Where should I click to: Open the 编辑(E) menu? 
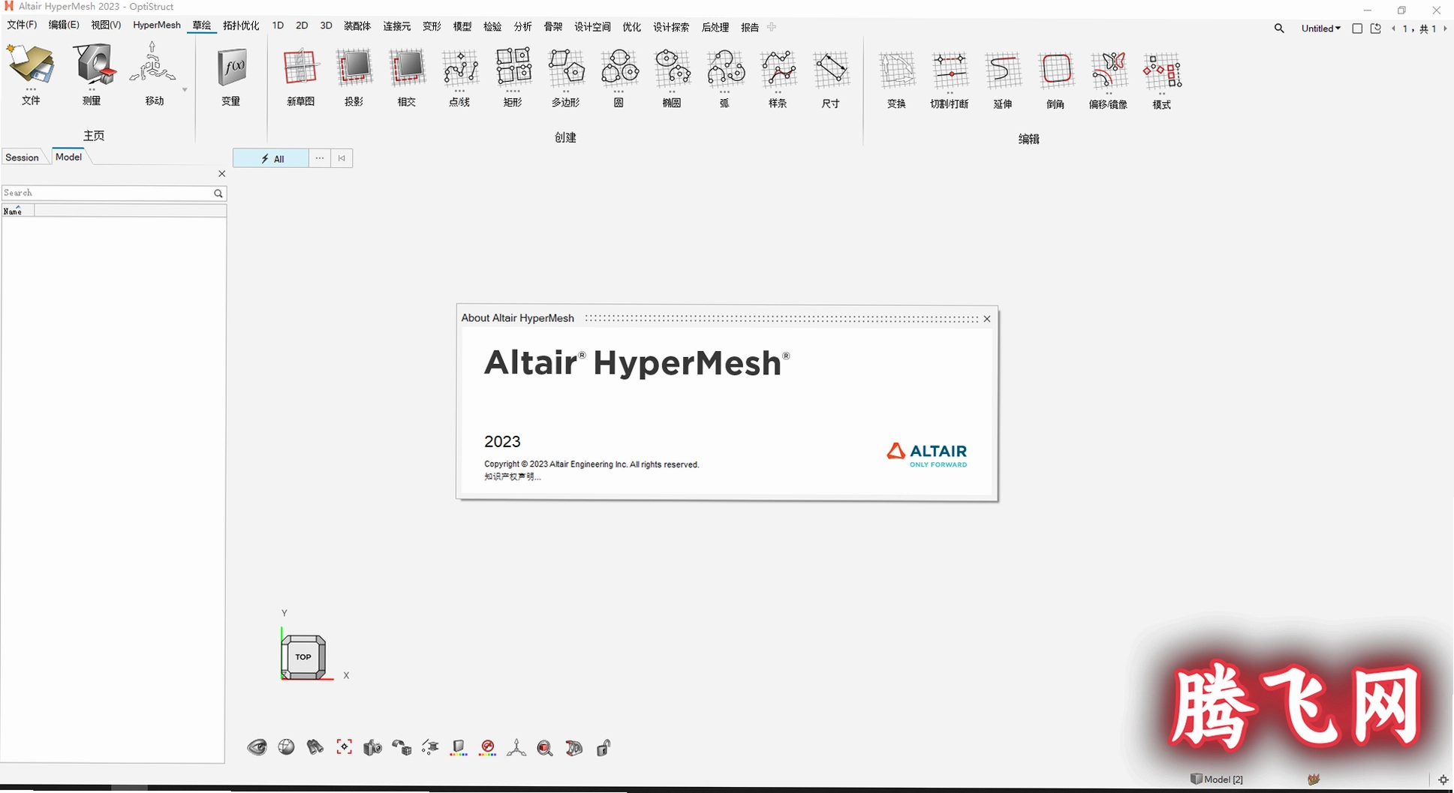pyautogui.click(x=64, y=25)
